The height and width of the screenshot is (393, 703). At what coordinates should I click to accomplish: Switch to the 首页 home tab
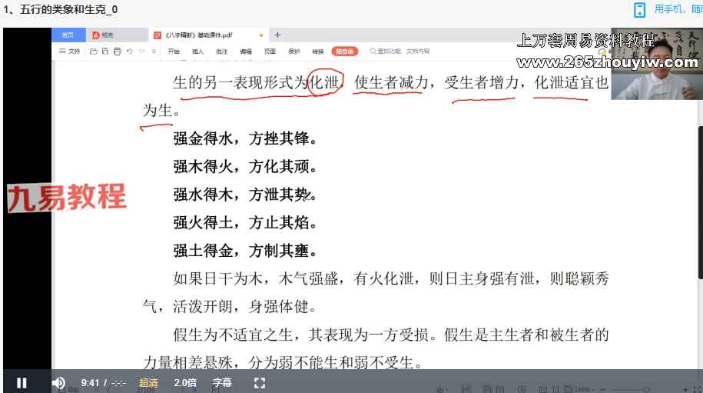[68, 35]
